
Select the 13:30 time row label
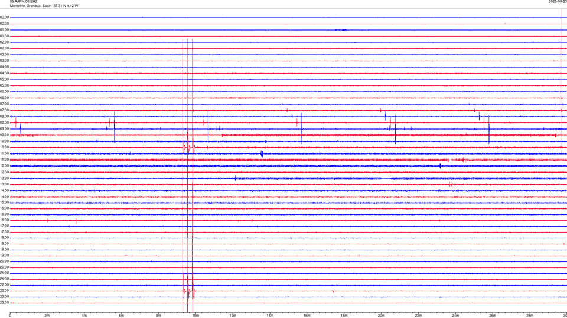(4, 184)
